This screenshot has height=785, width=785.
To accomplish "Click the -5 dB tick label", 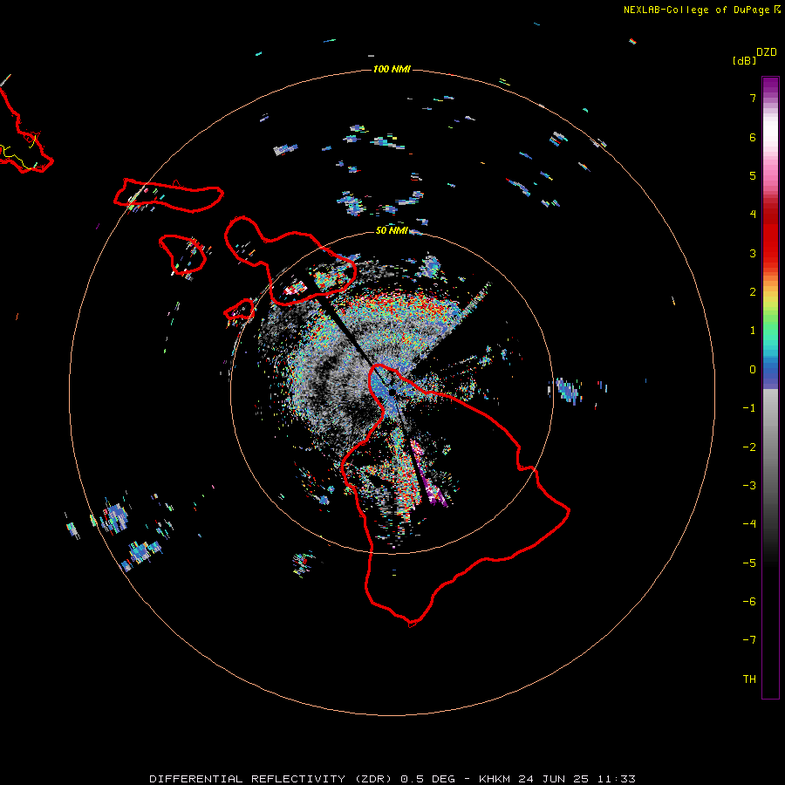I will pos(749,563).
